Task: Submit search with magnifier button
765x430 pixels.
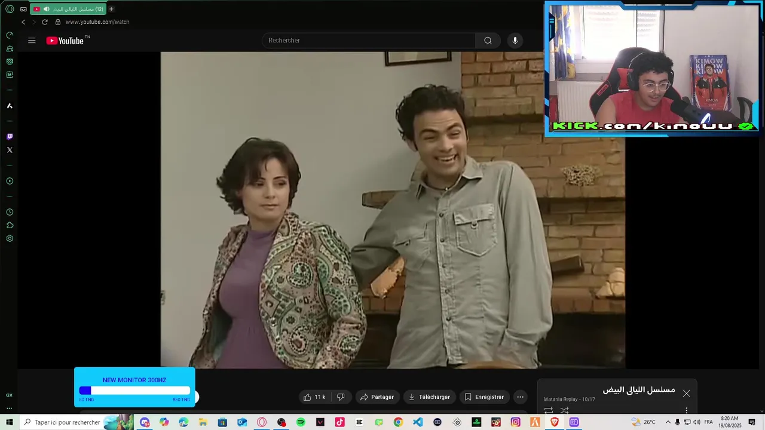Action: pyautogui.click(x=488, y=41)
